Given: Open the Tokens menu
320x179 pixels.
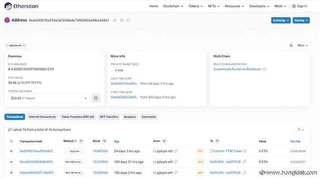Looking at the screenshot, I should [x=196, y=6].
